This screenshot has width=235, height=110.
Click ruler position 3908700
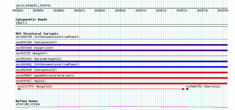point(141,11)
